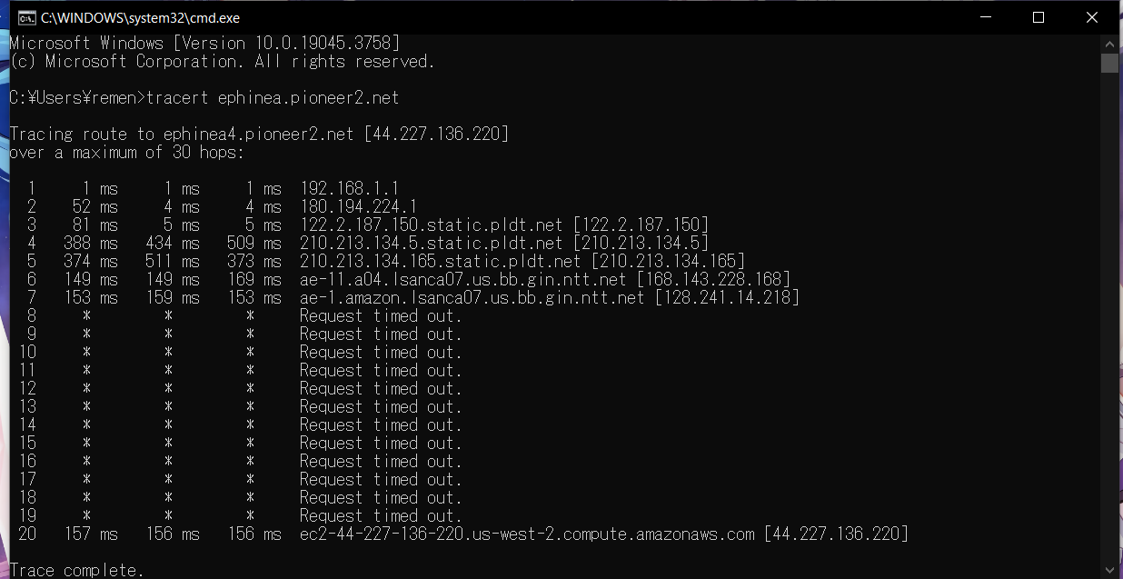
Task: Click the vertical scrollbar thumb
Action: (1109, 63)
